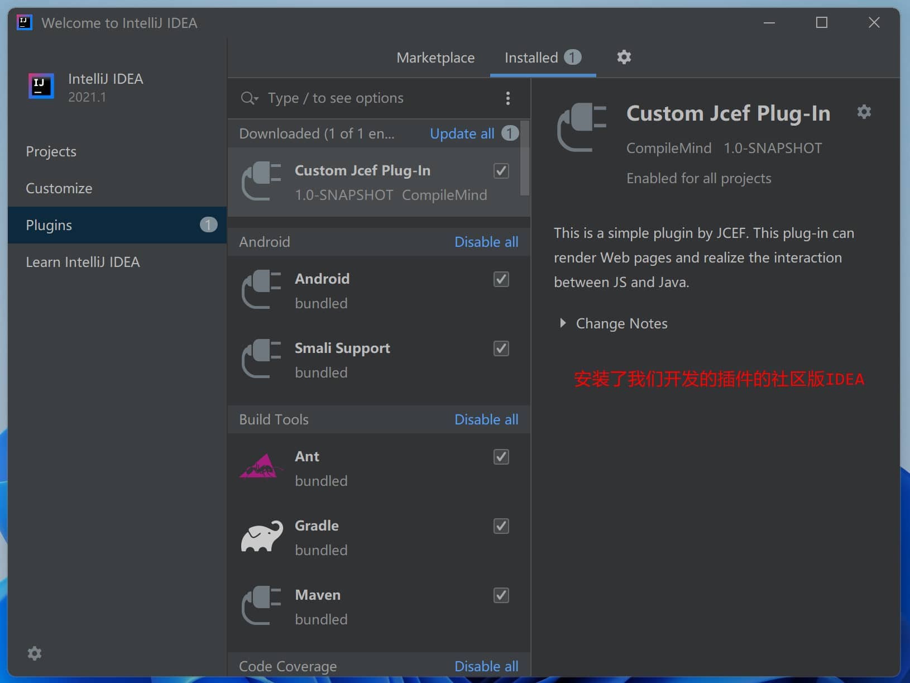Select the Custom Jcef Plug-In list entry
This screenshot has width=910, height=683.
click(374, 182)
